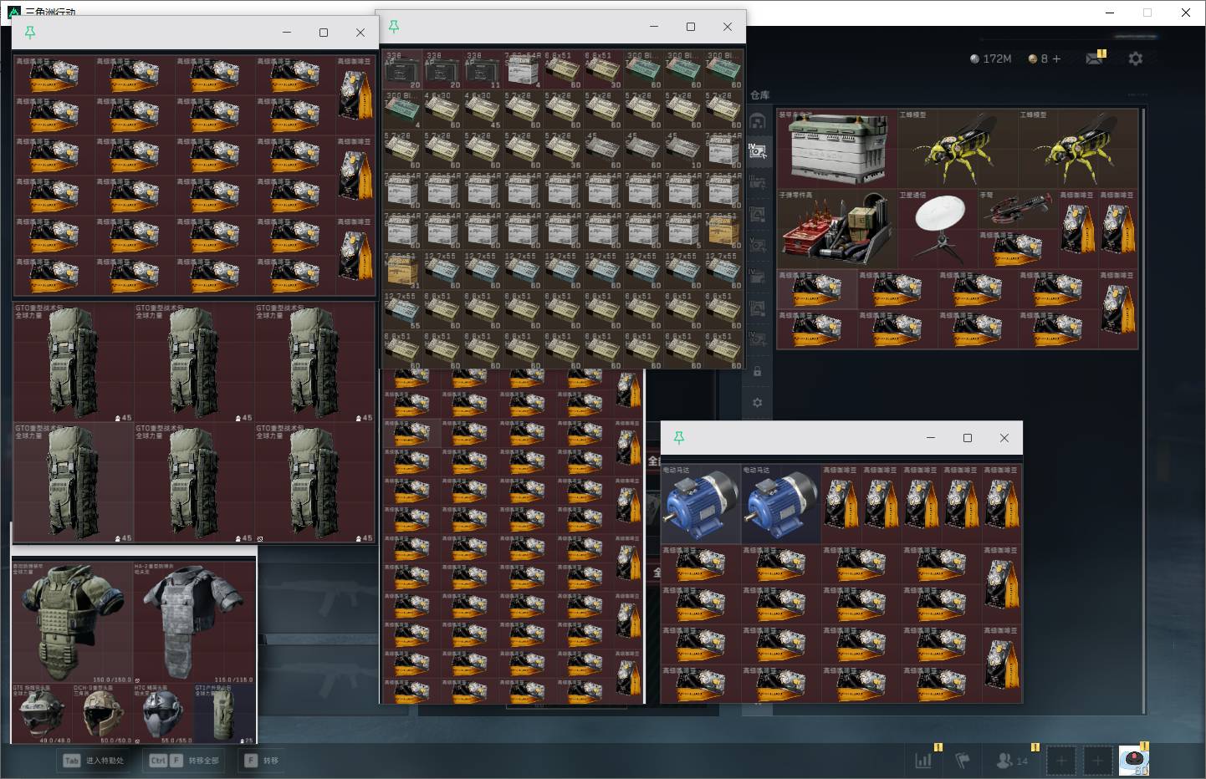Toggle pin on the ammo snip window
The height and width of the screenshot is (779, 1206).
click(x=394, y=27)
